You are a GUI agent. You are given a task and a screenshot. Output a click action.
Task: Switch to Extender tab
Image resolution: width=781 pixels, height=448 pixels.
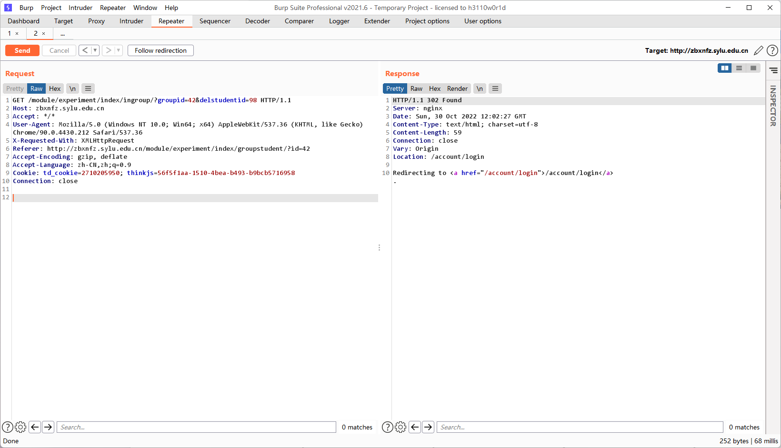[x=377, y=21]
